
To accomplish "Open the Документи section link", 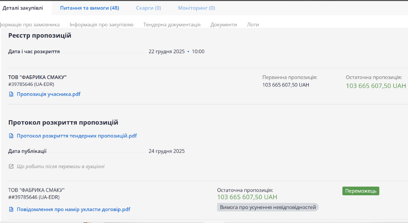I will point(224,24).
